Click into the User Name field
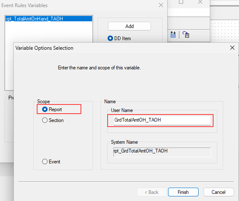This screenshot has height=201, width=239. click(162, 120)
